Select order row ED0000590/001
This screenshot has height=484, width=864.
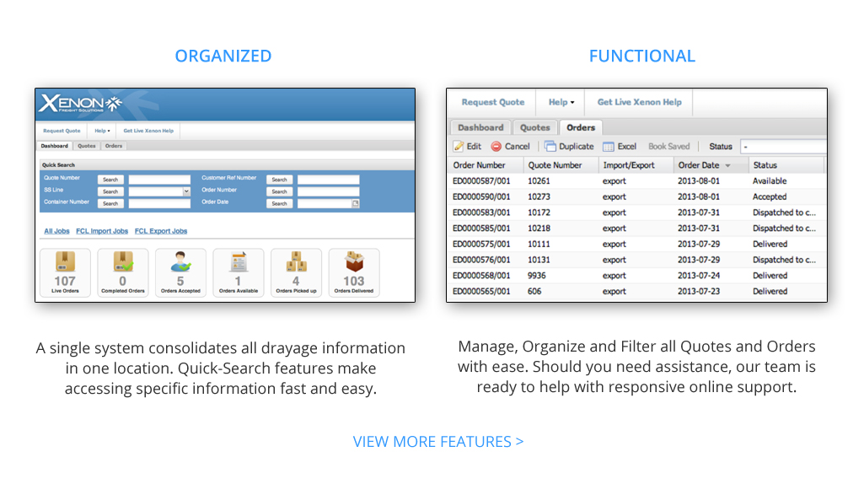pos(636,196)
